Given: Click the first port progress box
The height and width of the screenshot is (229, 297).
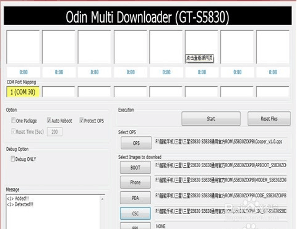Looking at the screenshot, I should click(x=23, y=47).
